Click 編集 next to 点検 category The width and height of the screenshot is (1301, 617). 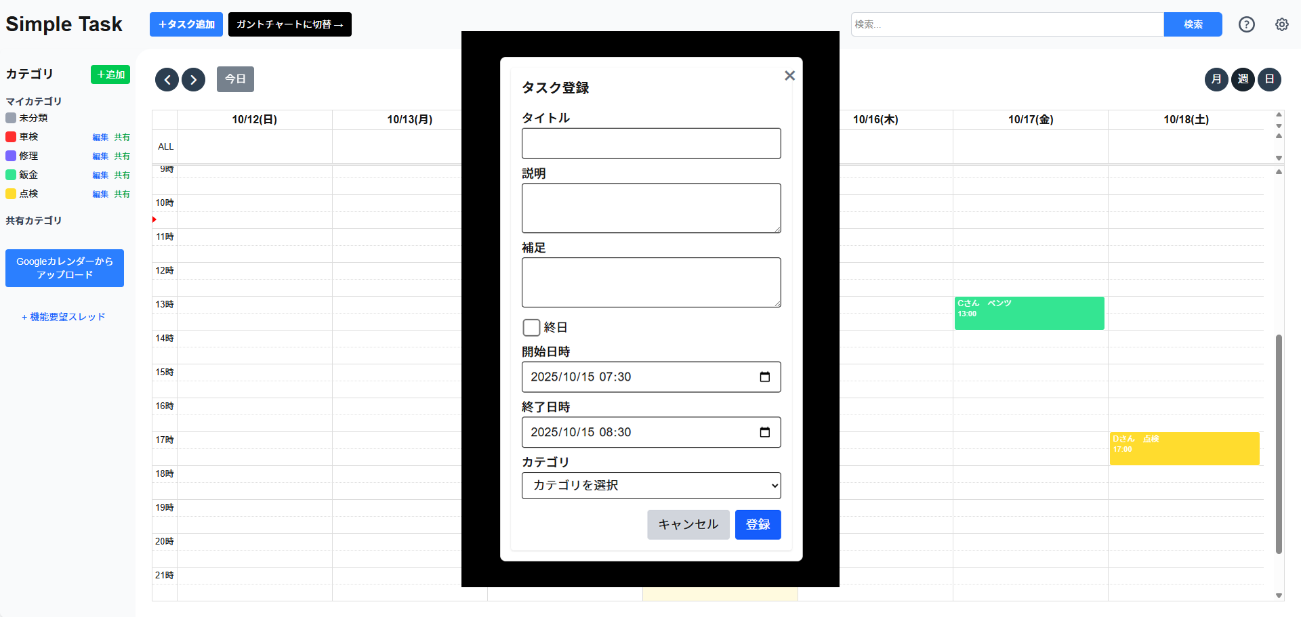pos(100,194)
